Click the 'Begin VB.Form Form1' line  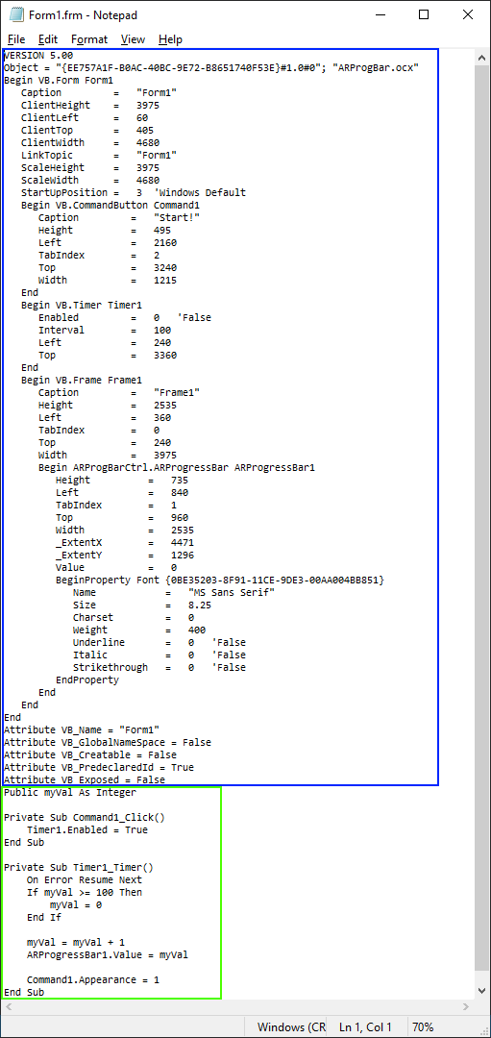tap(59, 81)
